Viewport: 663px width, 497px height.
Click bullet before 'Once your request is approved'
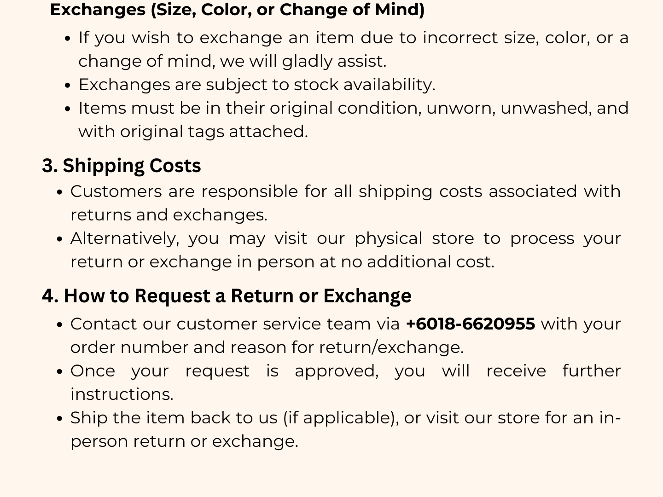59,372
